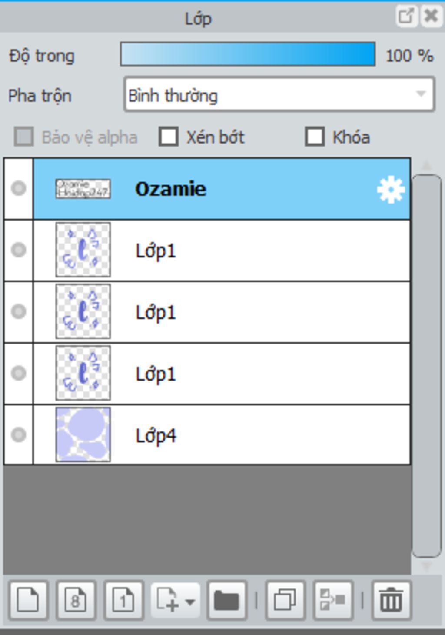Duplicate the selected layer
This screenshot has height=635, width=445.
click(285, 600)
